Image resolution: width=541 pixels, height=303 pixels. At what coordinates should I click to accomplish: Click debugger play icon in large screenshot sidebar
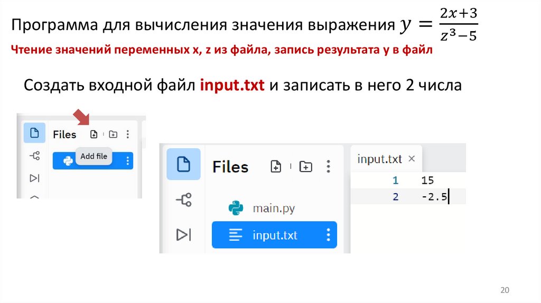pos(183,234)
